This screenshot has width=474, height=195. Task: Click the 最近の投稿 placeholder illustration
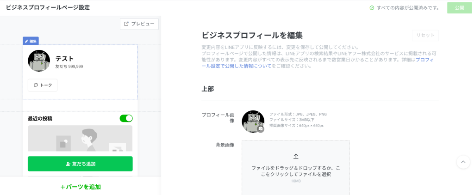click(80, 138)
